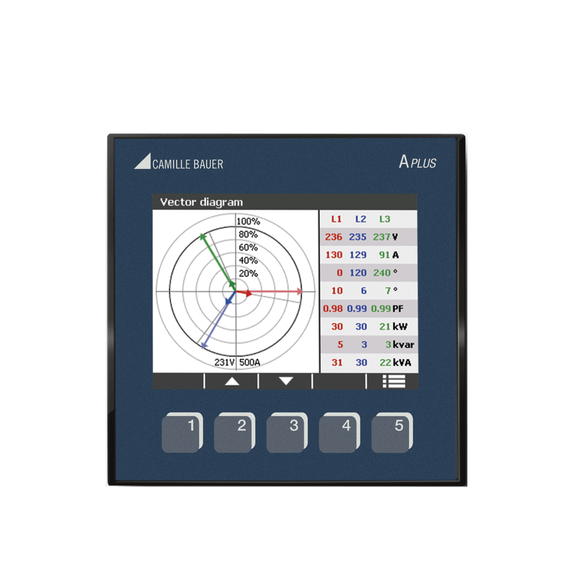Select the L1 column header
The image size is (573, 573).
[x=336, y=219]
